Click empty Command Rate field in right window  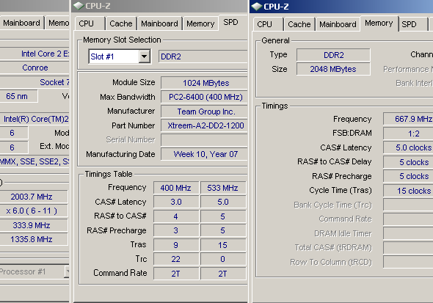point(408,219)
